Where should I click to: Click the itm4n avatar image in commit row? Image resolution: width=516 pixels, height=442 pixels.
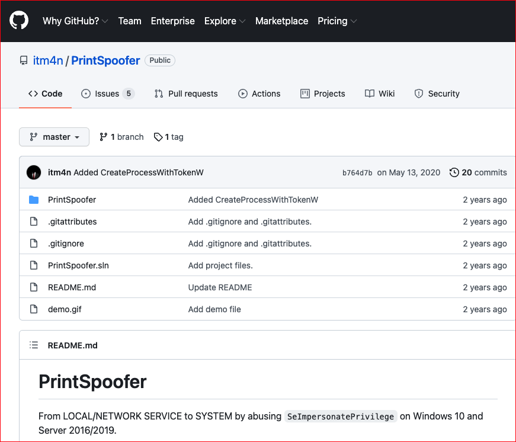[34, 172]
